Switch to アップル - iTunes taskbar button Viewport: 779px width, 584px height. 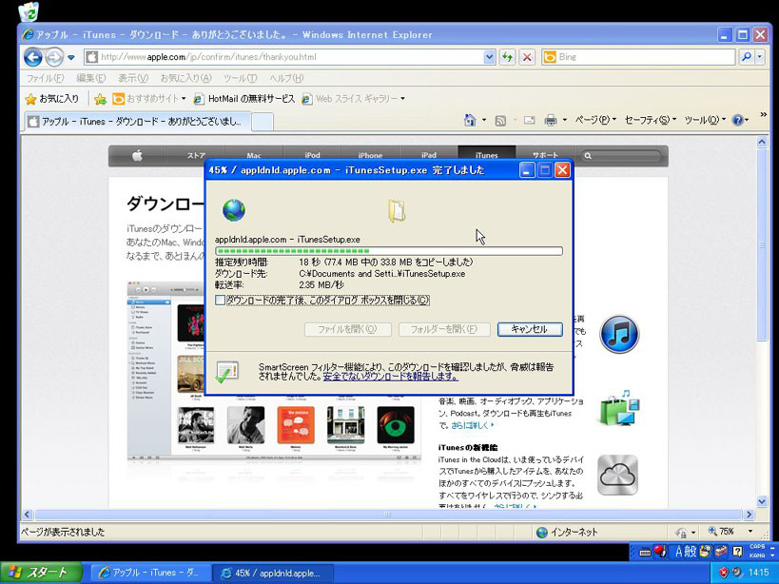pyautogui.click(x=149, y=574)
